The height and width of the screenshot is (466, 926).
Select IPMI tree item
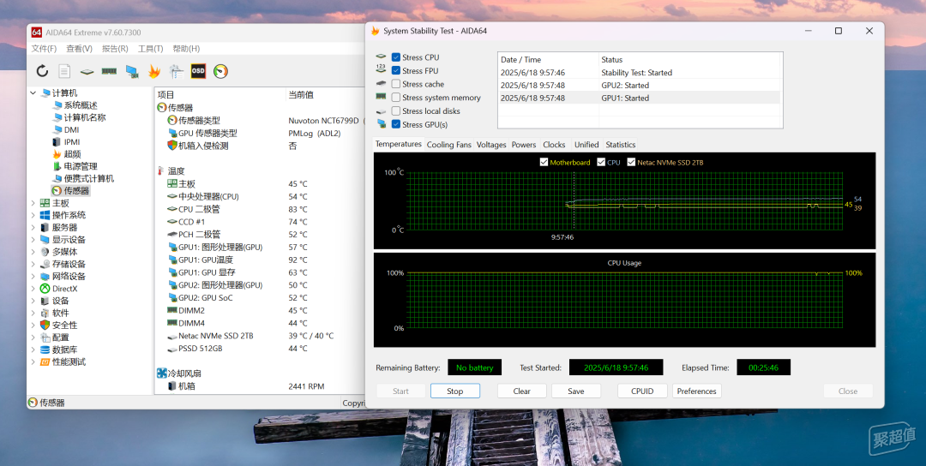click(x=72, y=142)
